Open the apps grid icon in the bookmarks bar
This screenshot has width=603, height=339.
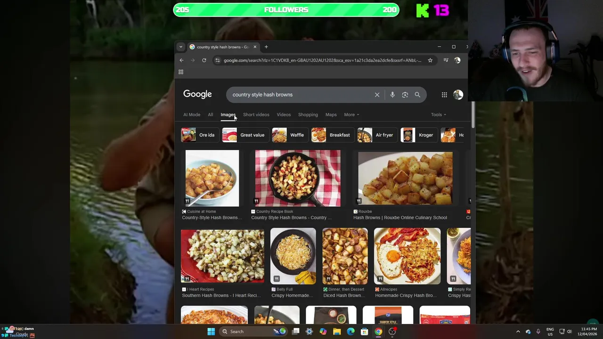coord(181,72)
